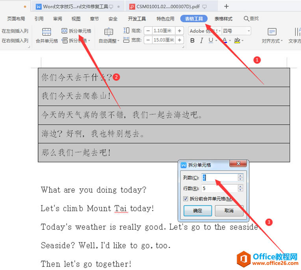Click the Auto Fit (自动调整) icon
The height and width of the screenshot is (270, 301).
click(x=109, y=32)
